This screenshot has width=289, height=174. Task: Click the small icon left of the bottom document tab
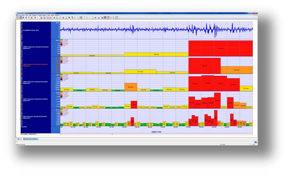[18, 139]
